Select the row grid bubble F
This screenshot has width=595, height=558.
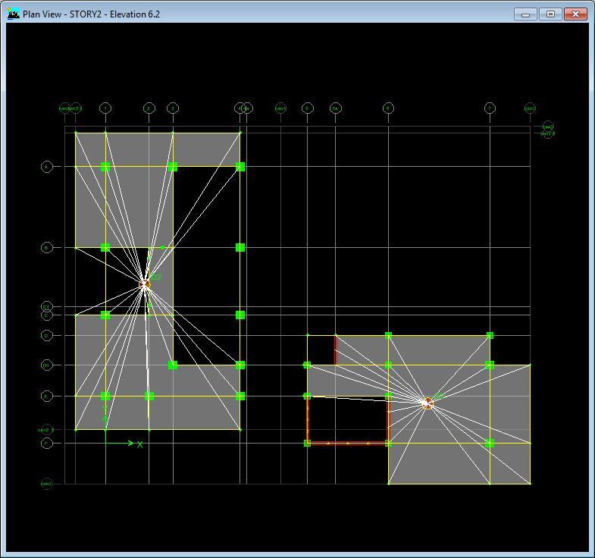point(47,443)
